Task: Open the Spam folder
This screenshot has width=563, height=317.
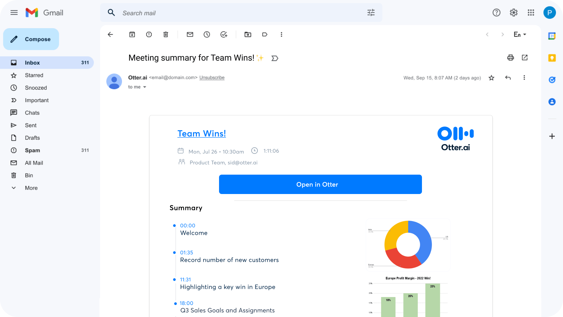Action: [32, 150]
